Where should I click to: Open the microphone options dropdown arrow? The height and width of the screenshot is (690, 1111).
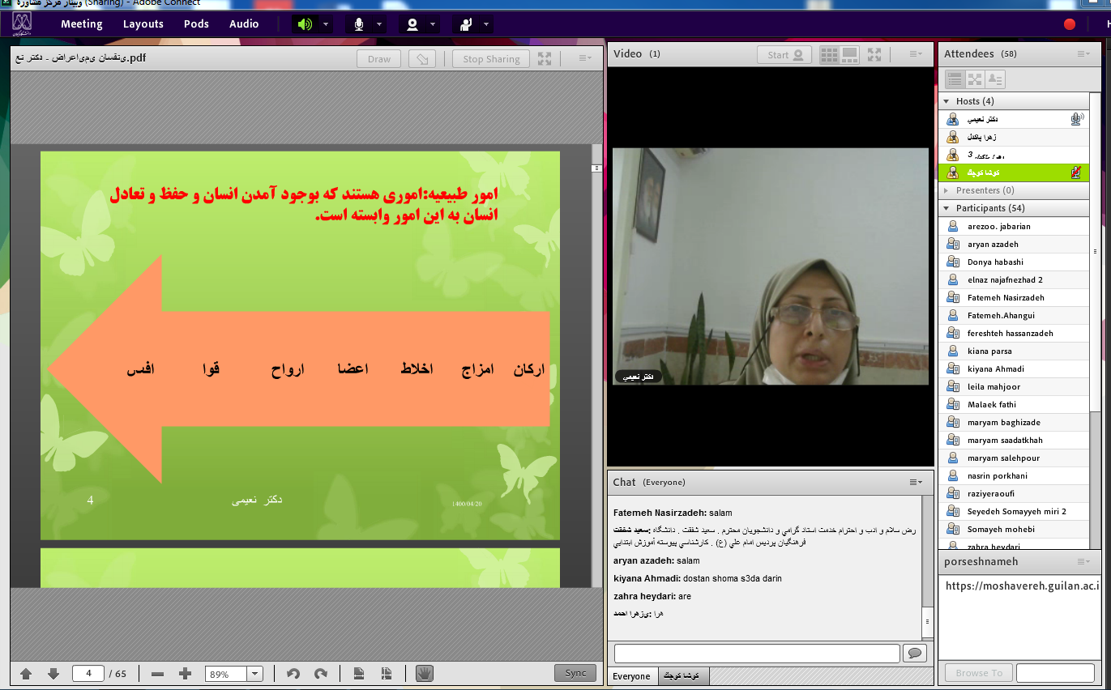point(380,24)
